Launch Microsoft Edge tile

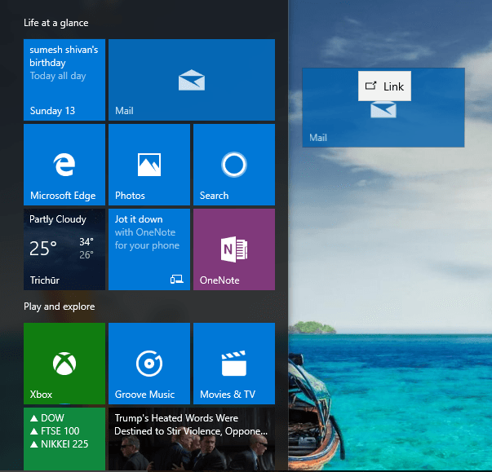[64, 165]
